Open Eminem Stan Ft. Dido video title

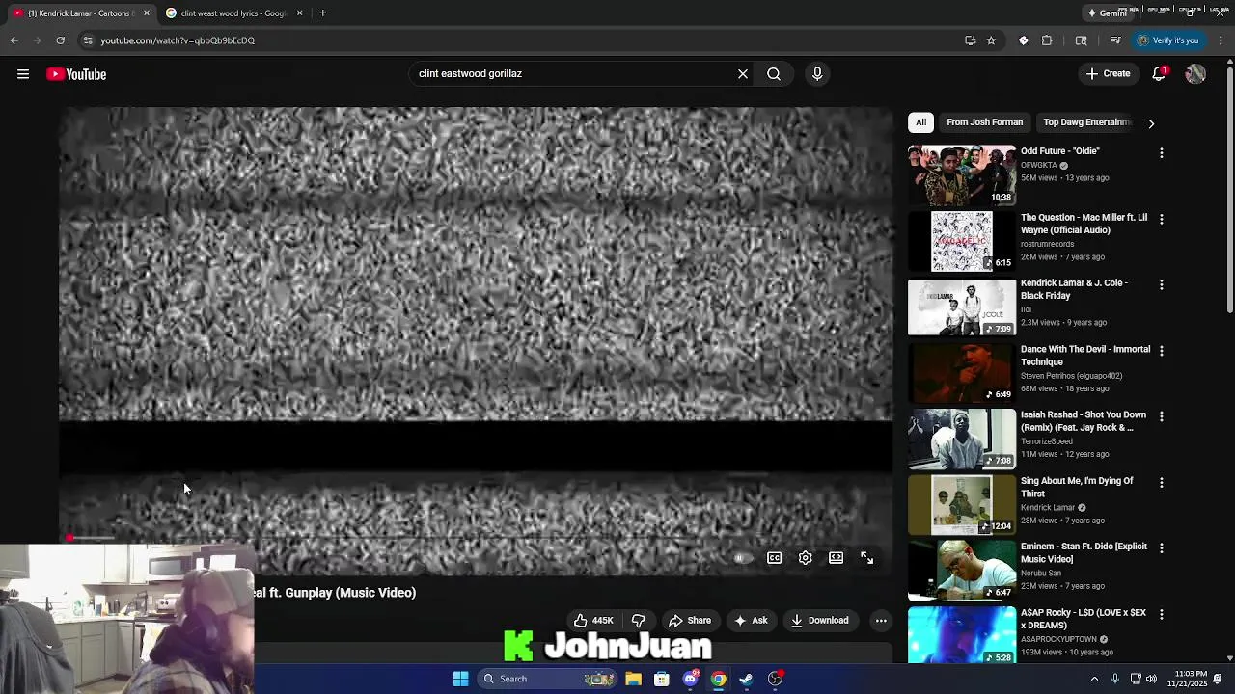tap(1084, 552)
